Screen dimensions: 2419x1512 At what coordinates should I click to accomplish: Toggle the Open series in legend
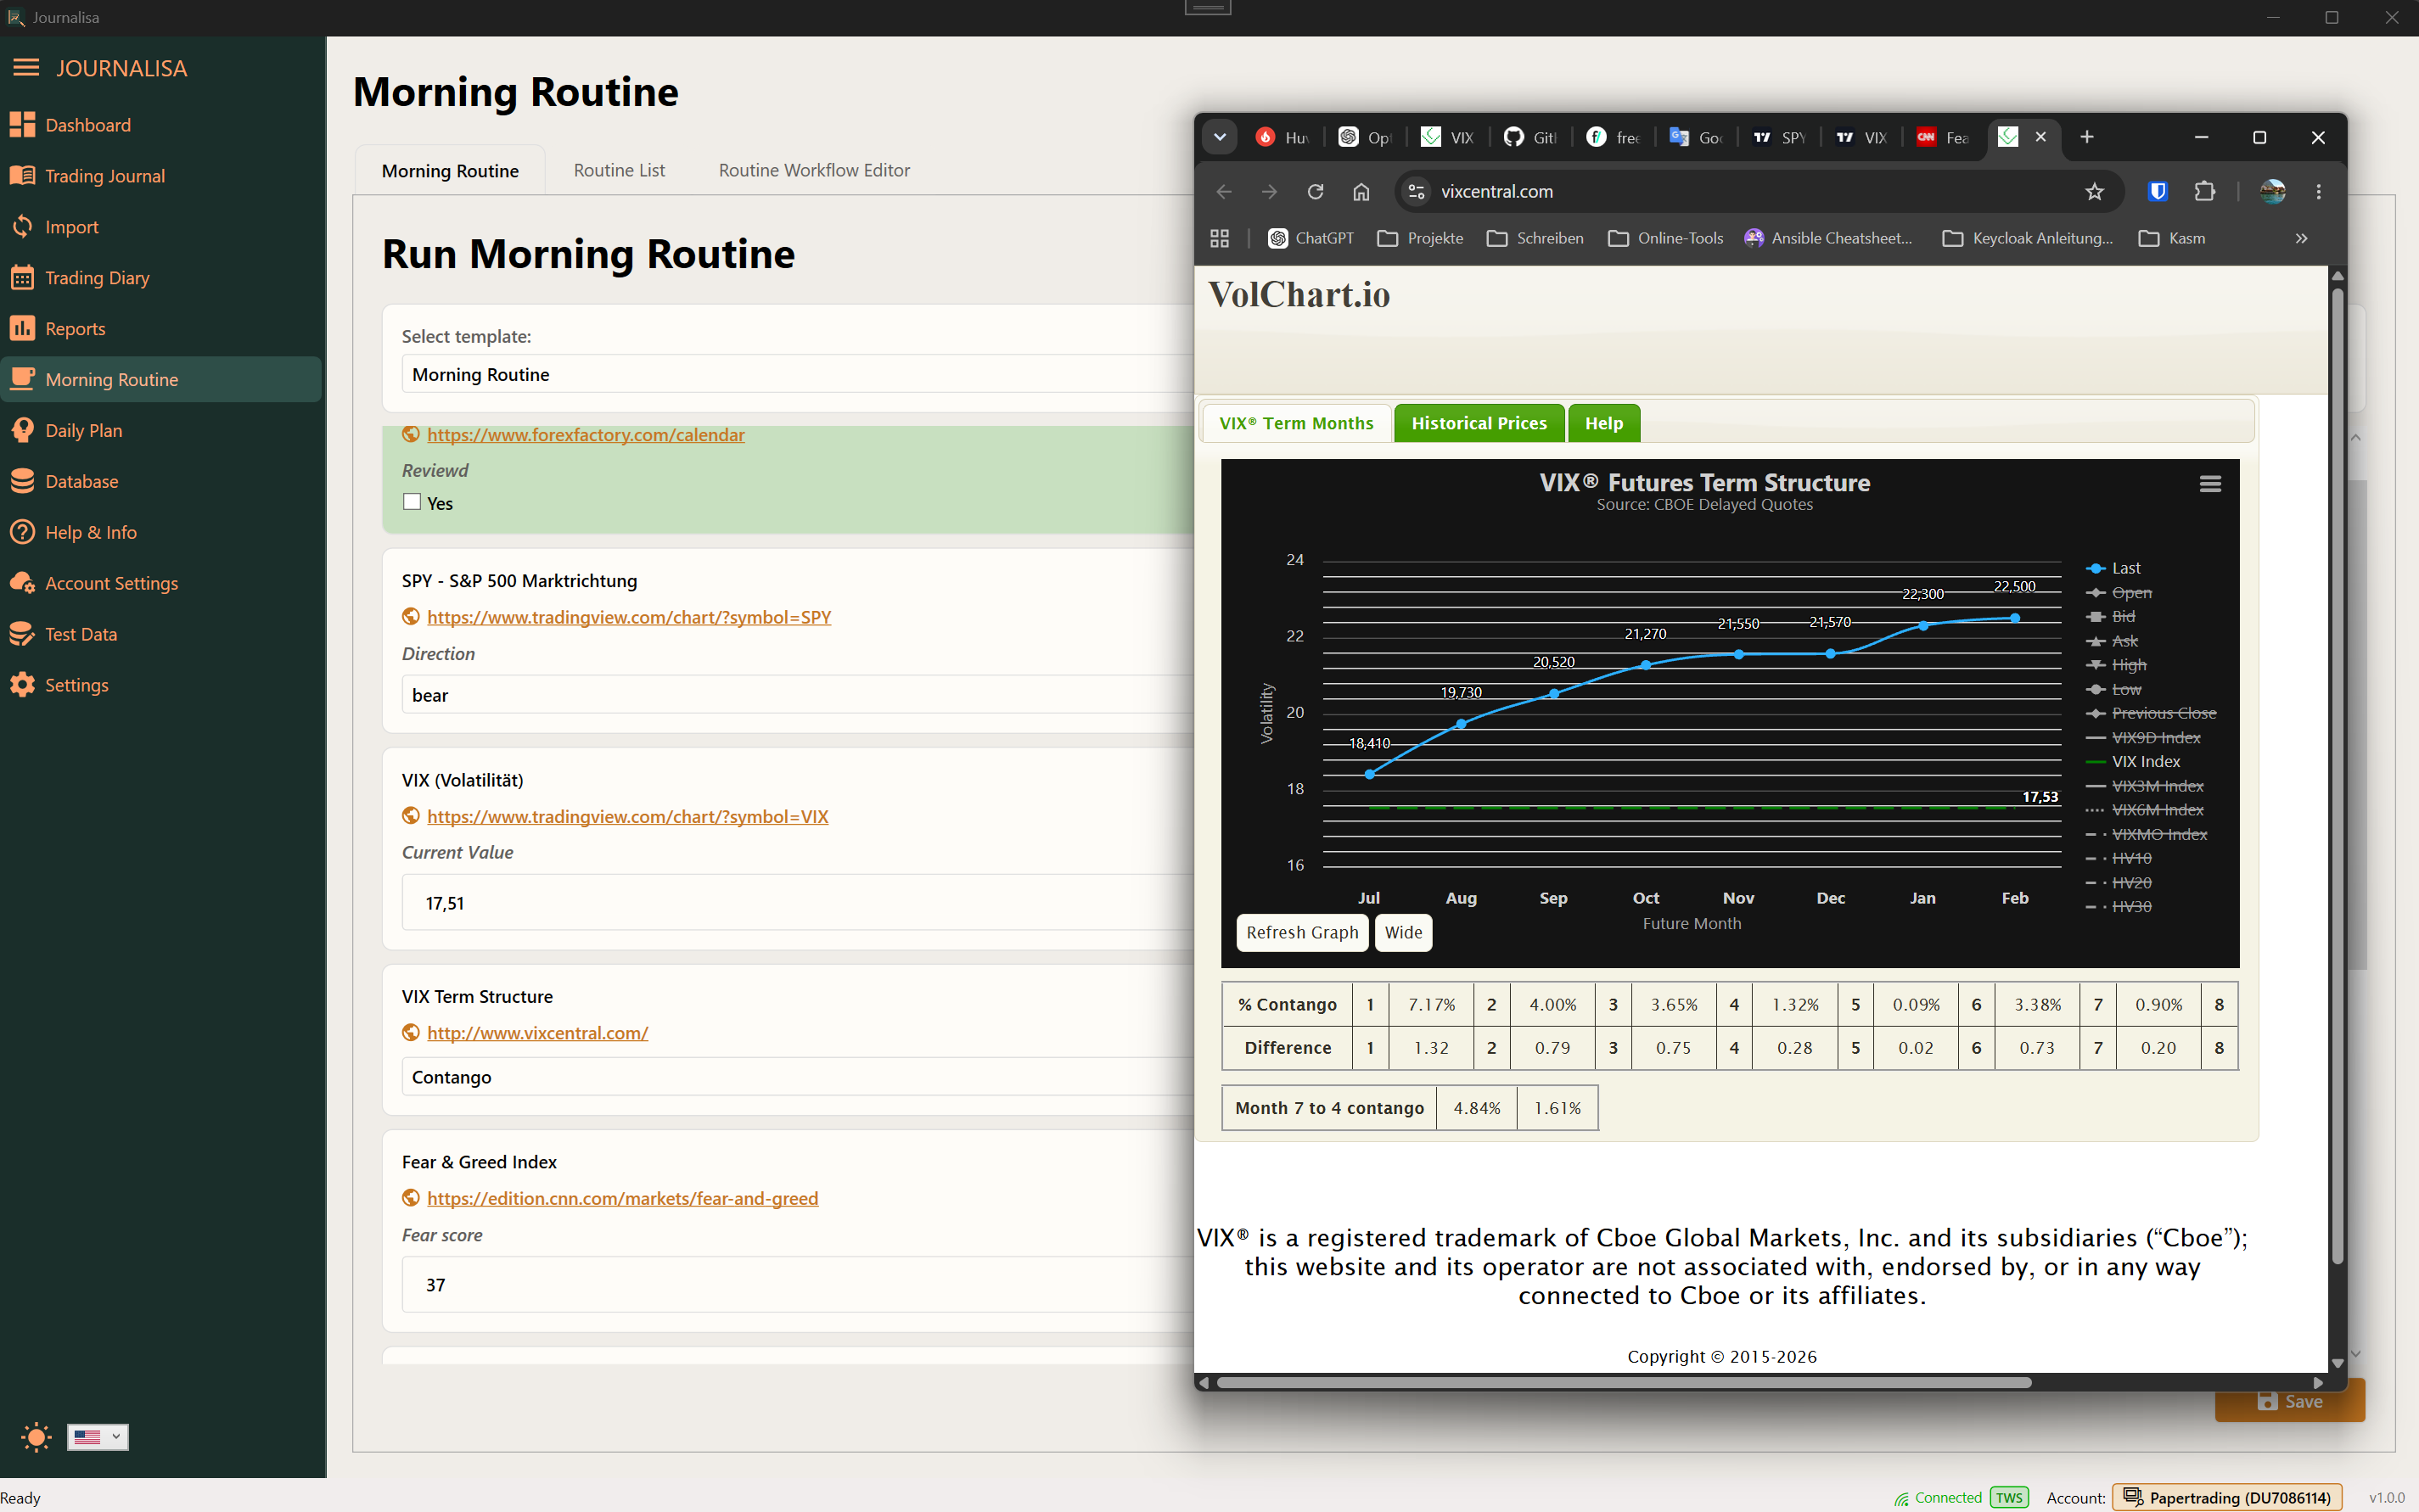2119,592
